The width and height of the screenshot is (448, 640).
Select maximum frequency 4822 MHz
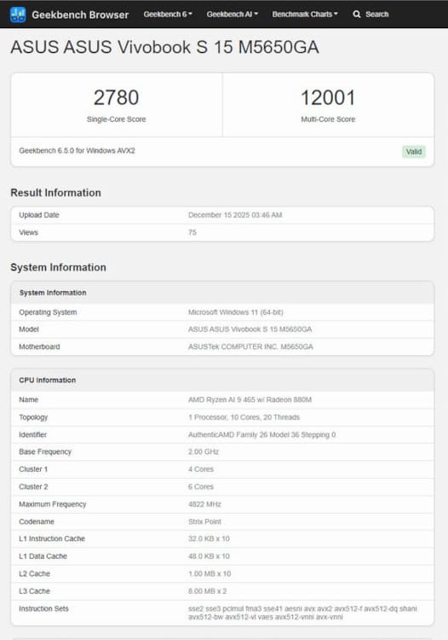point(204,504)
